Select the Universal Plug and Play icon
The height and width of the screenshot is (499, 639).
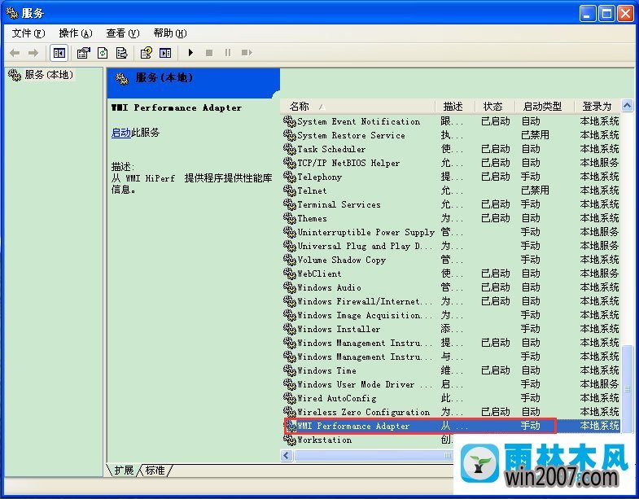point(289,246)
